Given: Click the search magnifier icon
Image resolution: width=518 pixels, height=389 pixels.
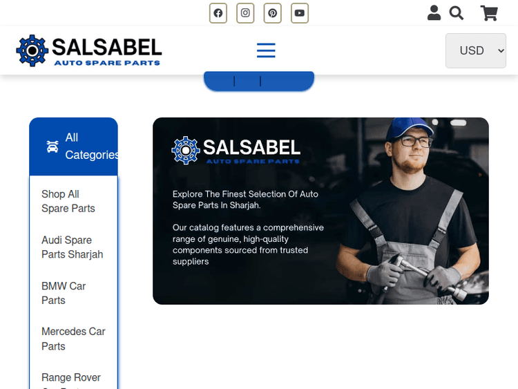Looking at the screenshot, I should pos(457,13).
